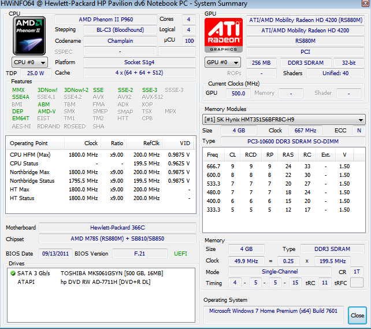Click the Champlain codename field
The width and height of the screenshot is (371, 329).
(x=120, y=40)
